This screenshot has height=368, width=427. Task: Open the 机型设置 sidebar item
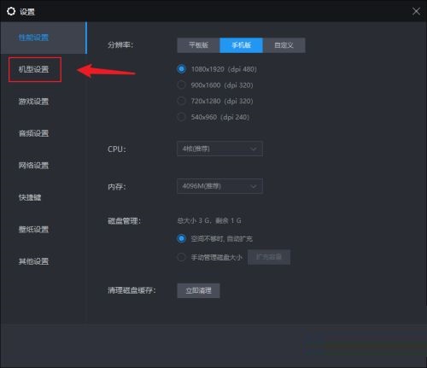[x=33, y=69]
